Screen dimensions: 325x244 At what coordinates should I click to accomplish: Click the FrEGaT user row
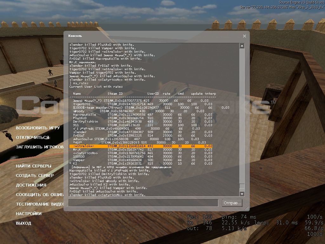click(x=143, y=135)
